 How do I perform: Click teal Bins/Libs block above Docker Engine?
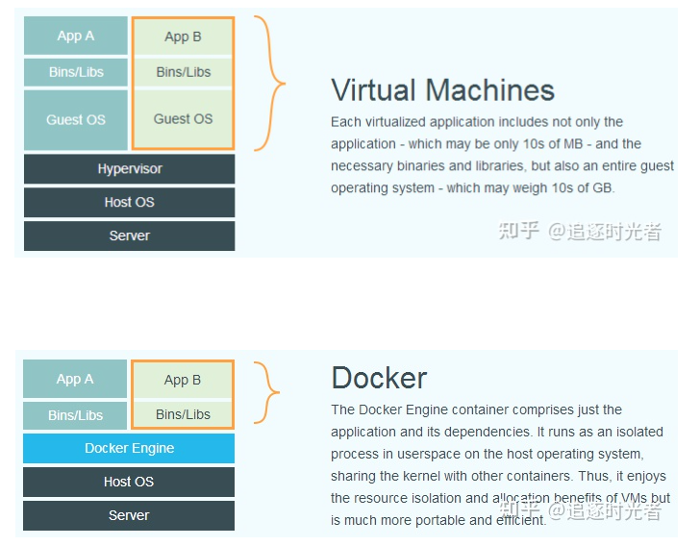tap(75, 415)
